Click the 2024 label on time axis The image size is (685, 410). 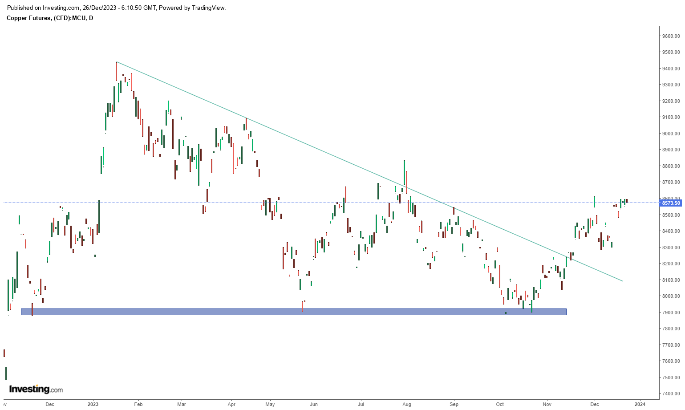point(640,404)
